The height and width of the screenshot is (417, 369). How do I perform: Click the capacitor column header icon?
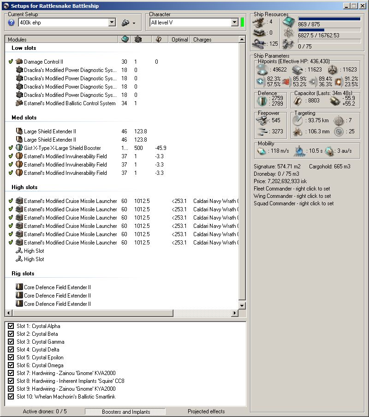point(159,39)
